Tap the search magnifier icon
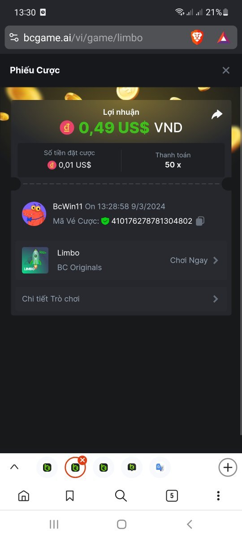The height and width of the screenshot is (538, 242). (121, 495)
